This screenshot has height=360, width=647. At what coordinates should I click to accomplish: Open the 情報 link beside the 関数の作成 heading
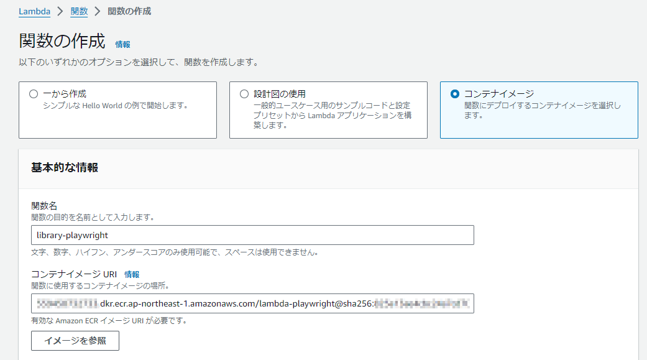(122, 44)
